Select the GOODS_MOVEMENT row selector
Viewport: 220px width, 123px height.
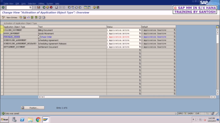pos(2,33)
